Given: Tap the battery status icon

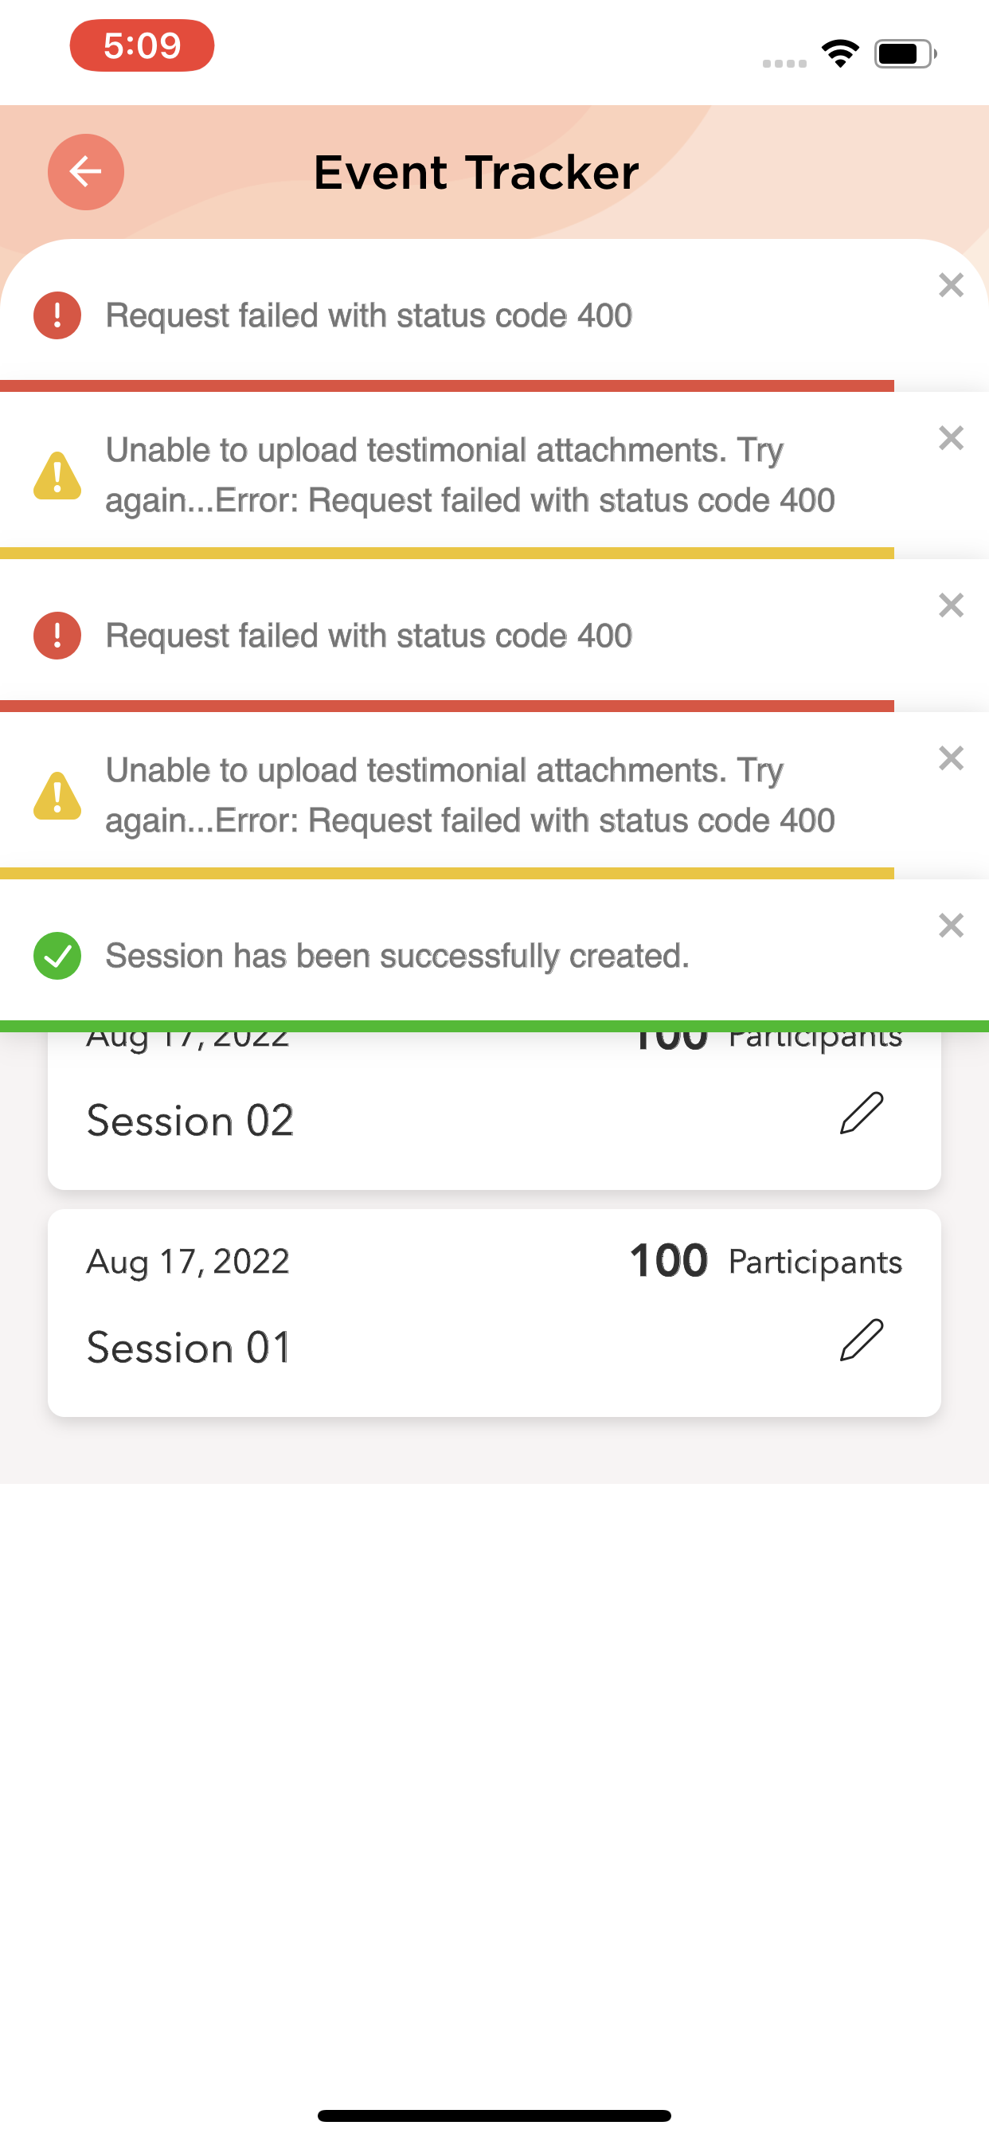Looking at the screenshot, I should 905,54.
